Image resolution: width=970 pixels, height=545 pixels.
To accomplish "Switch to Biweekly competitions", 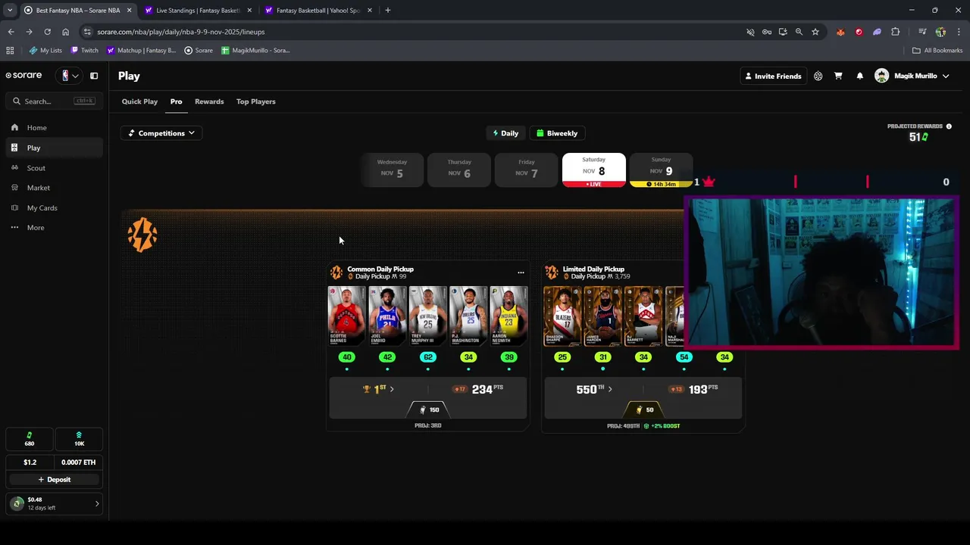I will (x=557, y=133).
